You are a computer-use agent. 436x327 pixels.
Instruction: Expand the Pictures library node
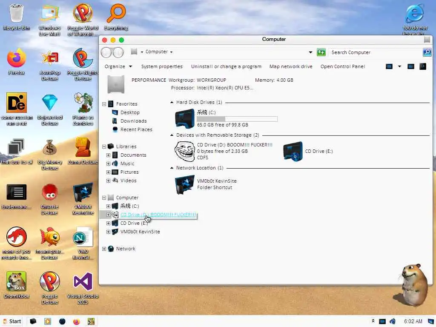pos(109,172)
